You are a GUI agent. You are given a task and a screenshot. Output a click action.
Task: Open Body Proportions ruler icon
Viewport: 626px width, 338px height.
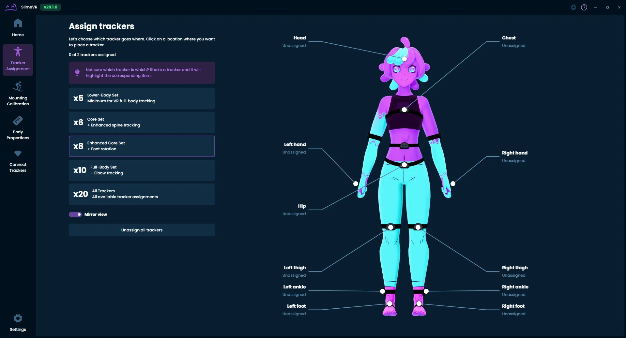click(x=18, y=121)
